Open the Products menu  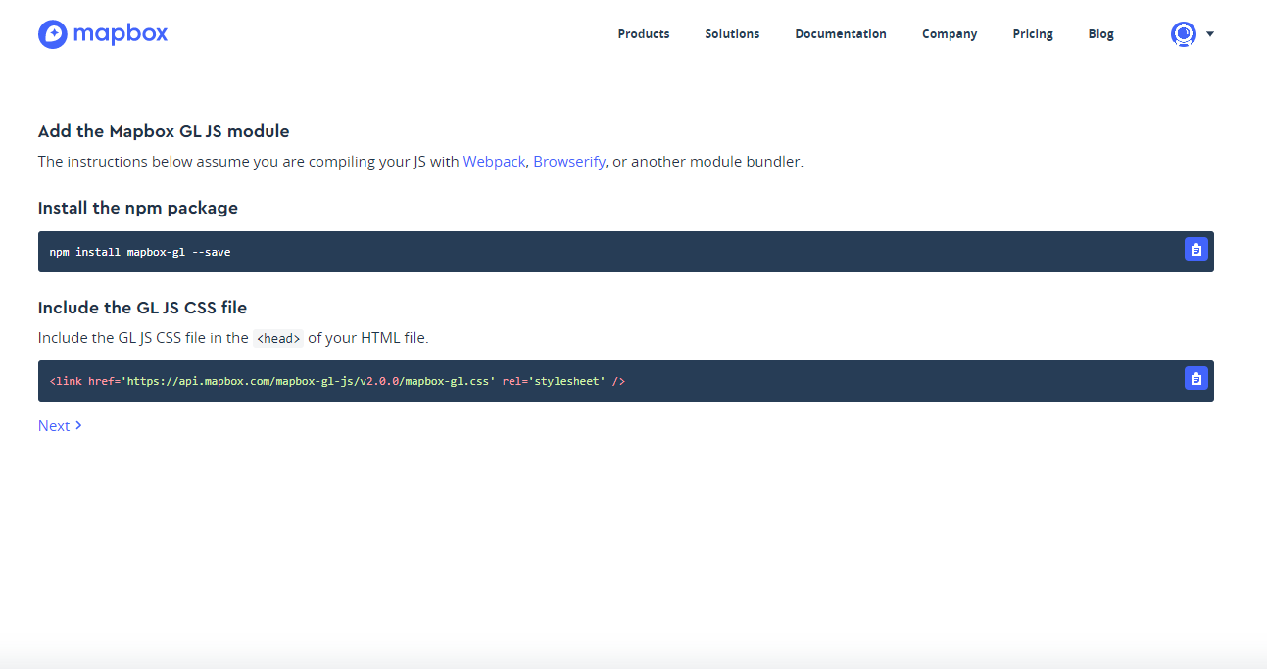[x=644, y=34]
